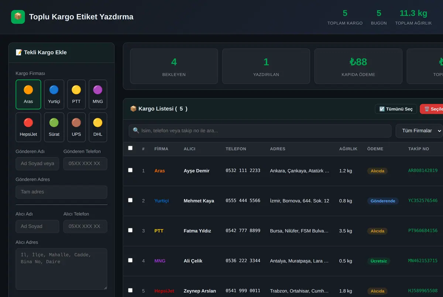The image size is (443, 297).
Task: Choose PTT as the cargo company
Action: 76,94
